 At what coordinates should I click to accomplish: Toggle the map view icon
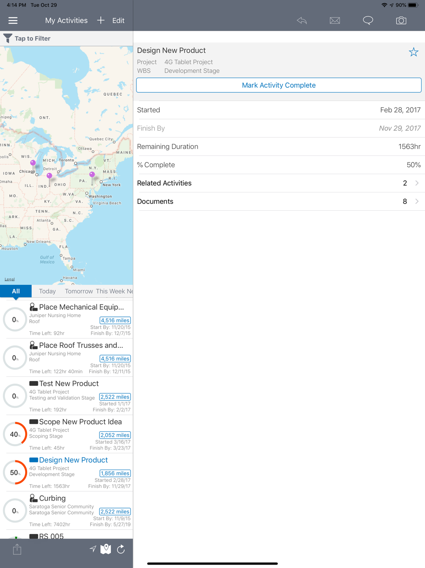pyautogui.click(x=106, y=549)
